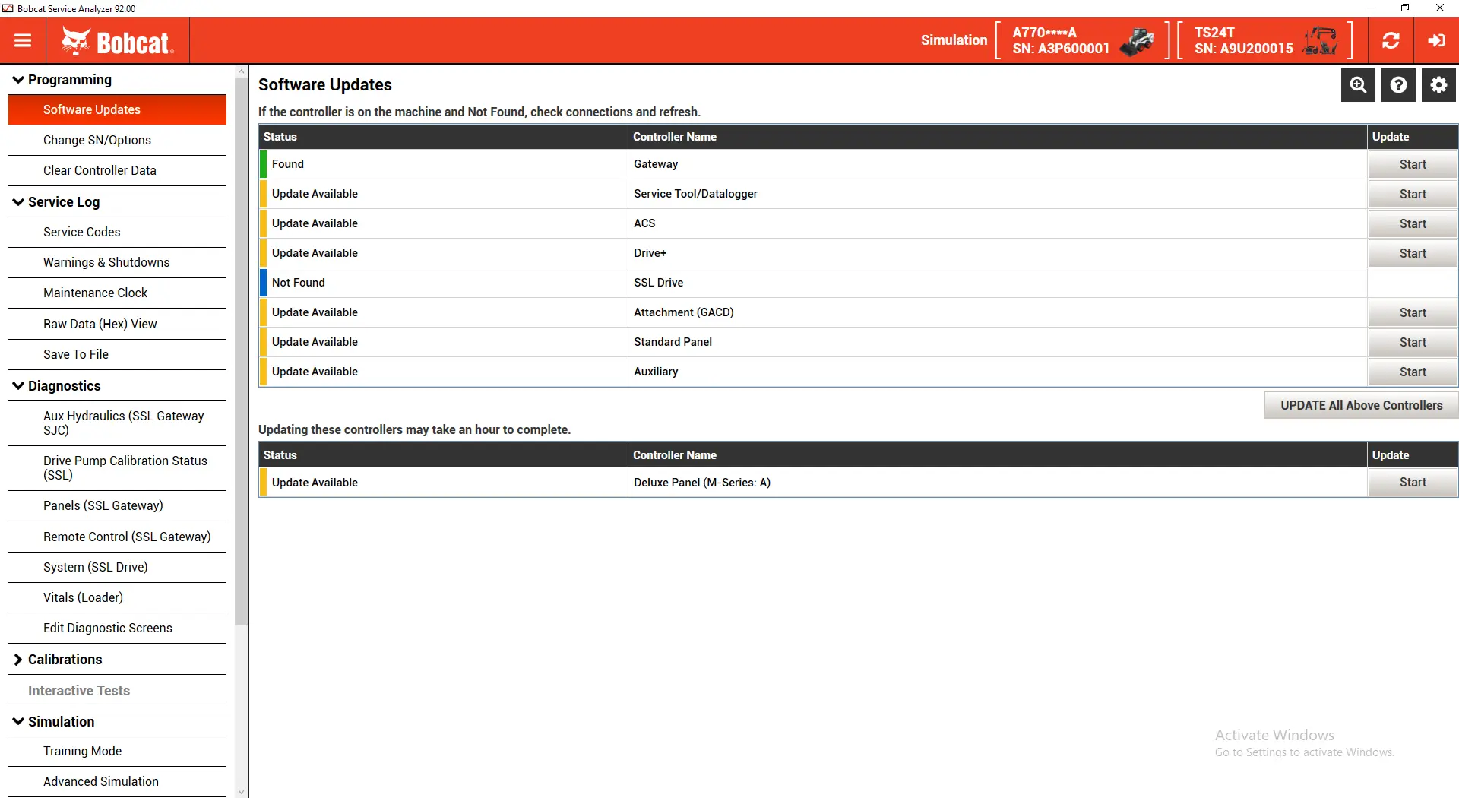Image resolution: width=1459 pixels, height=798 pixels.
Task: Open System (SSL Drive) diagnostics
Action: pyautogui.click(x=117, y=567)
